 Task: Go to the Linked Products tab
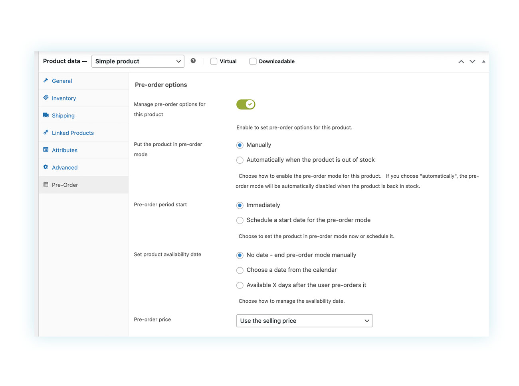tap(73, 133)
